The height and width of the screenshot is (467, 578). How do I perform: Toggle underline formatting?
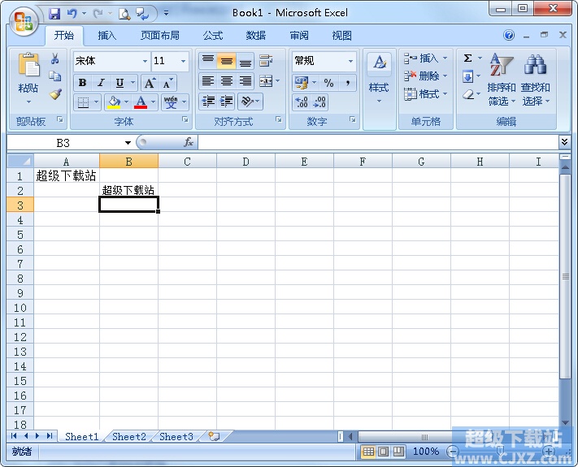click(120, 83)
